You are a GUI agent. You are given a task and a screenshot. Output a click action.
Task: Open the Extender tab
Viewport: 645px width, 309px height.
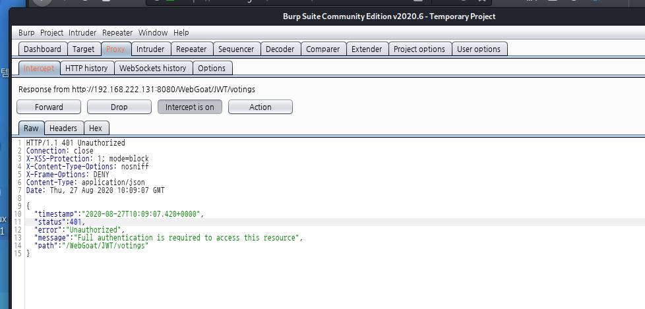point(367,49)
